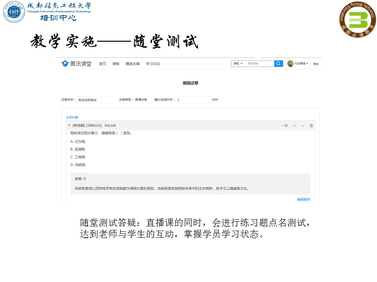Viewport: 377px width, 282px height.
Task: Click the --分 score field
Action: click(x=285, y=125)
